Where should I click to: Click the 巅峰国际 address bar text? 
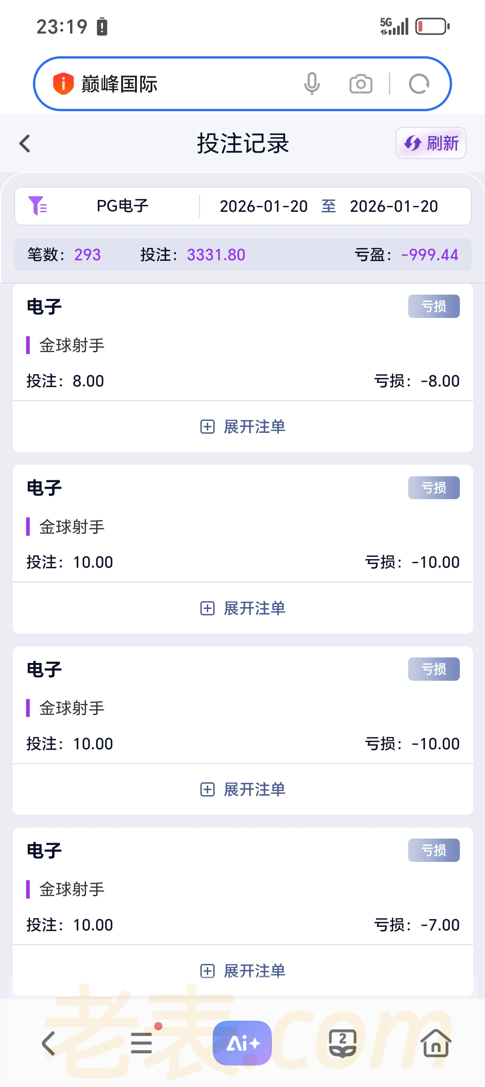click(119, 84)
